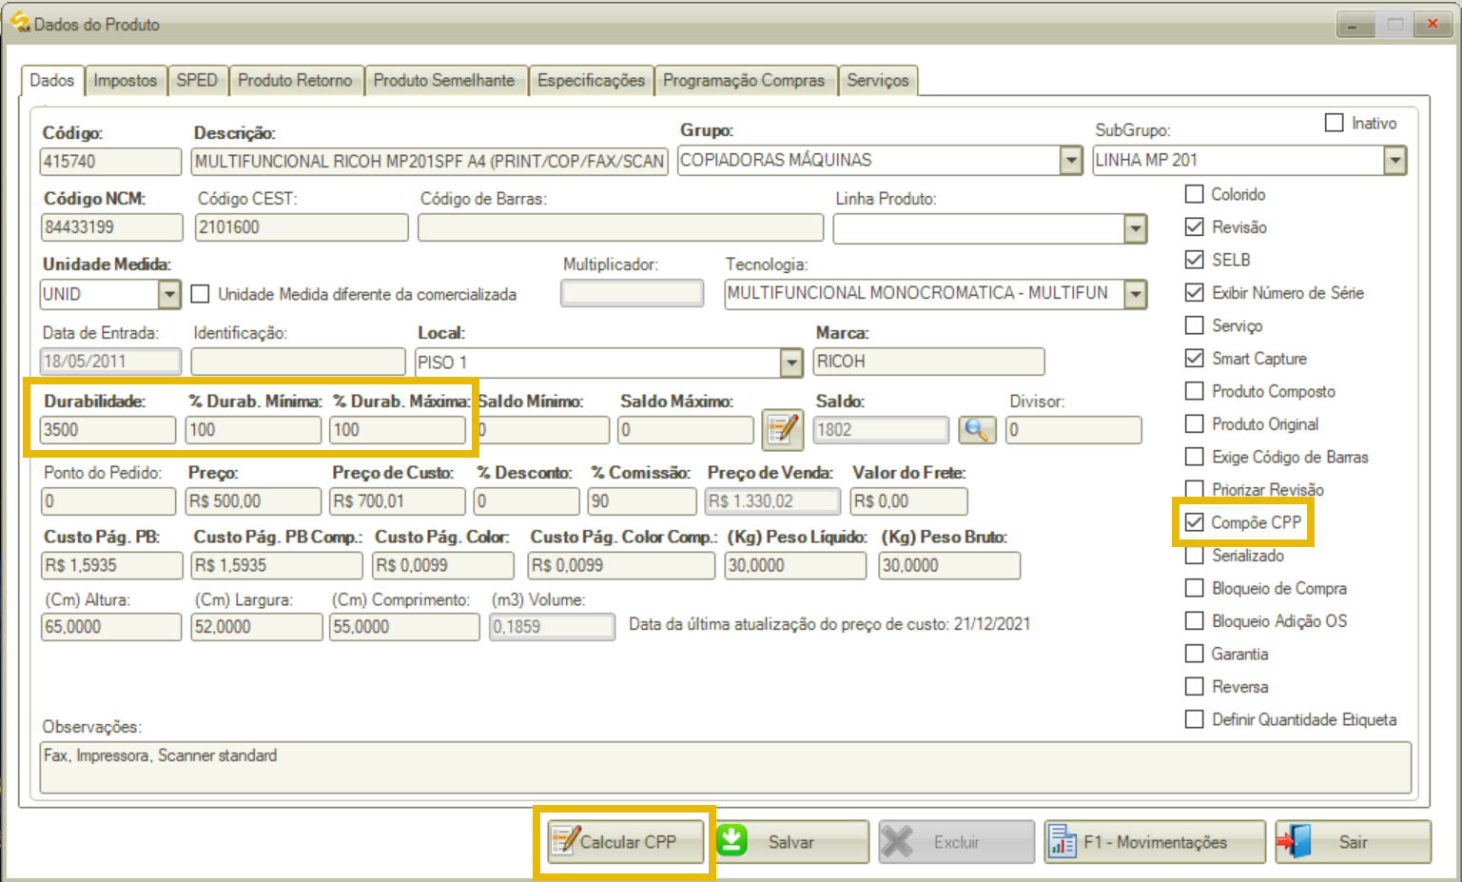Viewport: 1462px width, 882px height.
Task: Uncheck the Smart Capture option
Action: pos(1195,359)
